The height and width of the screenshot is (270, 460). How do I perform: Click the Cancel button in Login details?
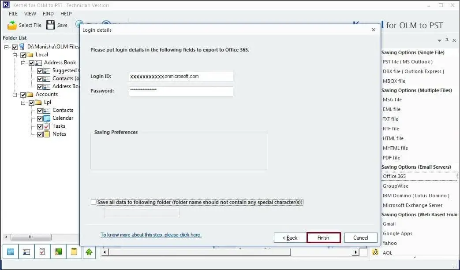click(x=361, y=238)
